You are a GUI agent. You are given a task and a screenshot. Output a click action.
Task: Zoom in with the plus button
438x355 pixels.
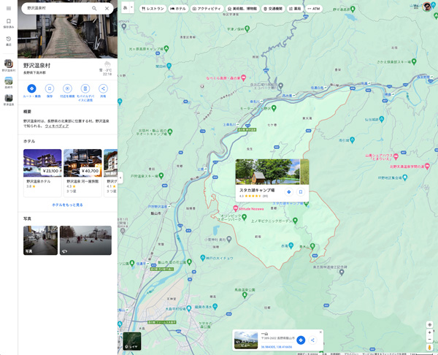coord(430,332)
